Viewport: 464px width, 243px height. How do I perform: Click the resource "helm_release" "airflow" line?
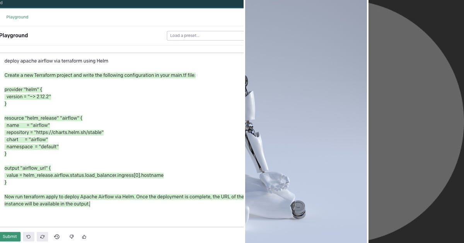(x=44, y=118)
